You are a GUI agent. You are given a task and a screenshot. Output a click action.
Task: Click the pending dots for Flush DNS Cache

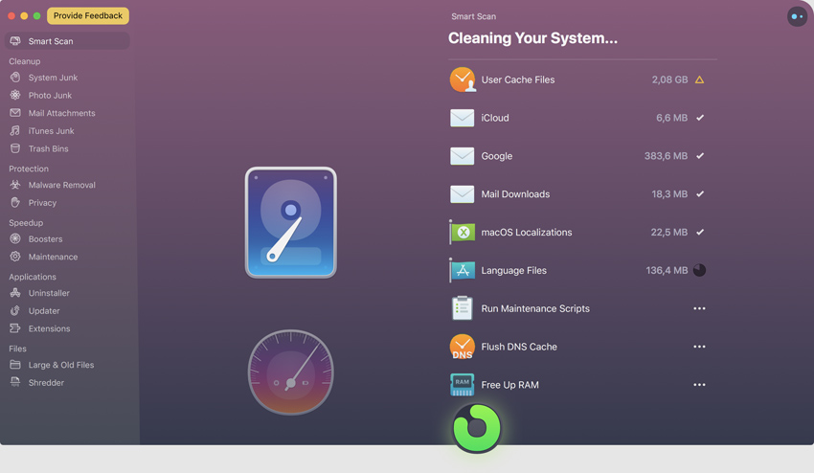point(699,347)
